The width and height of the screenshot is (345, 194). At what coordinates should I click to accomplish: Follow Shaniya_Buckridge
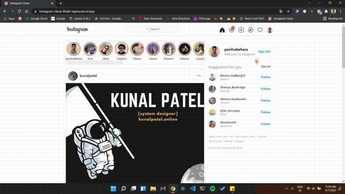(266, 89)
